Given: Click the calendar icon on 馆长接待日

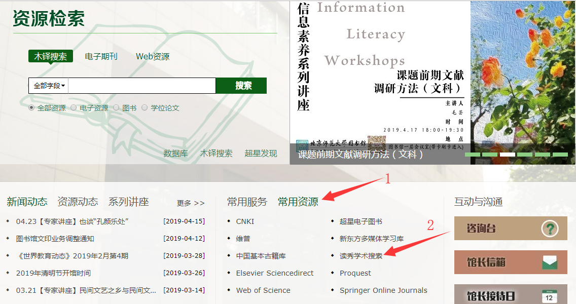Looking at the screenshot, I should tap(549, 296).
